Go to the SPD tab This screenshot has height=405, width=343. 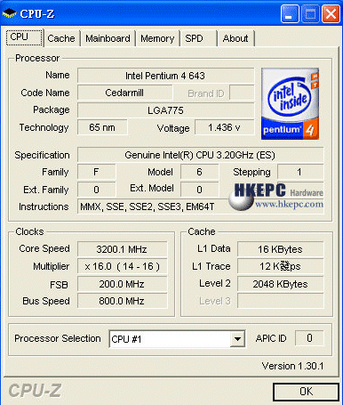pos(198,38)
